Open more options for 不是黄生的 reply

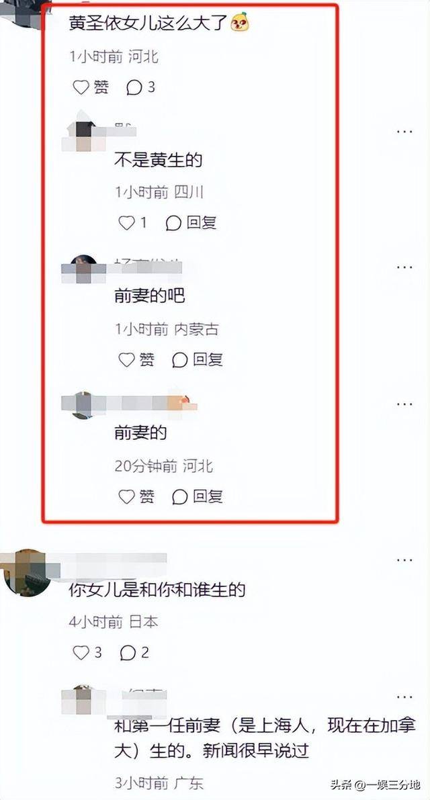(404, 132)
